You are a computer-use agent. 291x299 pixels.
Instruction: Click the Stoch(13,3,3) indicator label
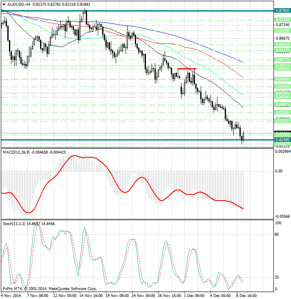(14, 223)
